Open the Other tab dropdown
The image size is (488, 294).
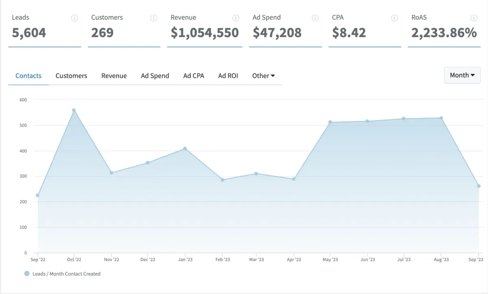[x=264, y=76]
